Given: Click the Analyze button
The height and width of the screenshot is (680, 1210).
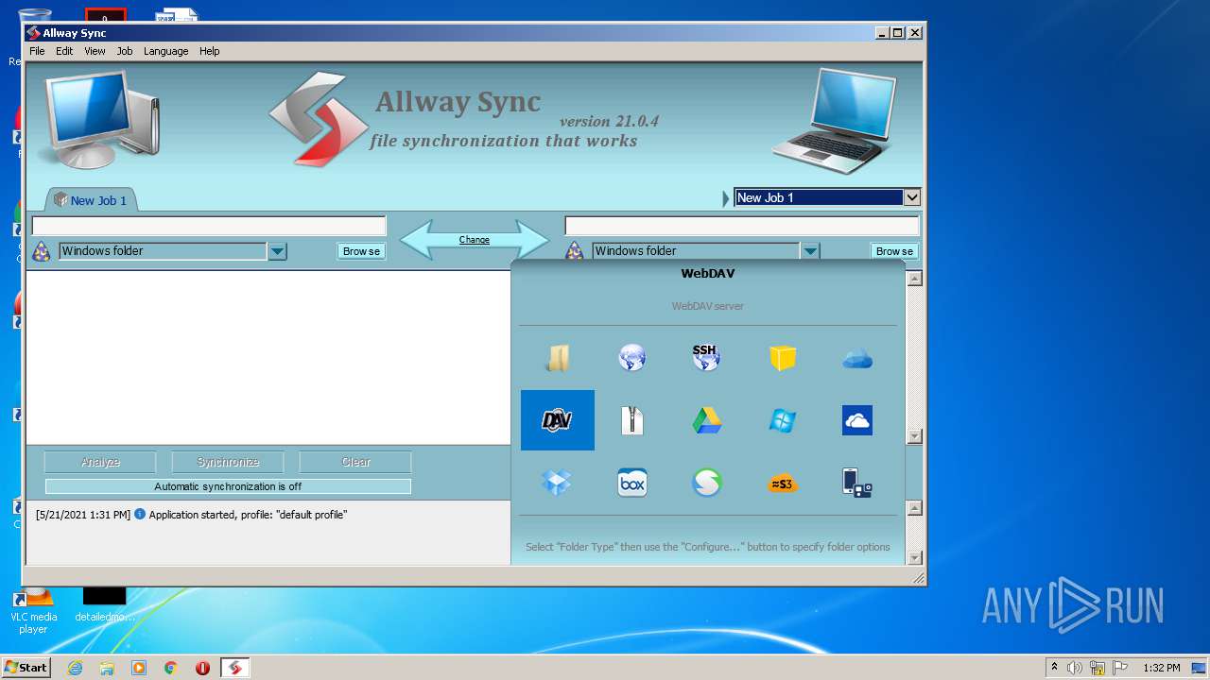Looking at the screenshot, I should pos(100,462).
